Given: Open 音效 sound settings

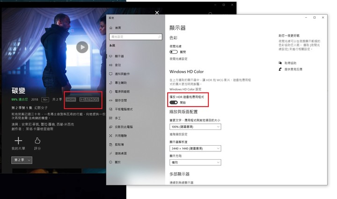Looking at the screenshot, I should (118, 65).
